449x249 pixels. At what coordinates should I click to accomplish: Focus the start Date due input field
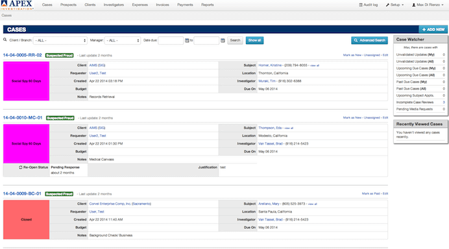pos(171,41)
